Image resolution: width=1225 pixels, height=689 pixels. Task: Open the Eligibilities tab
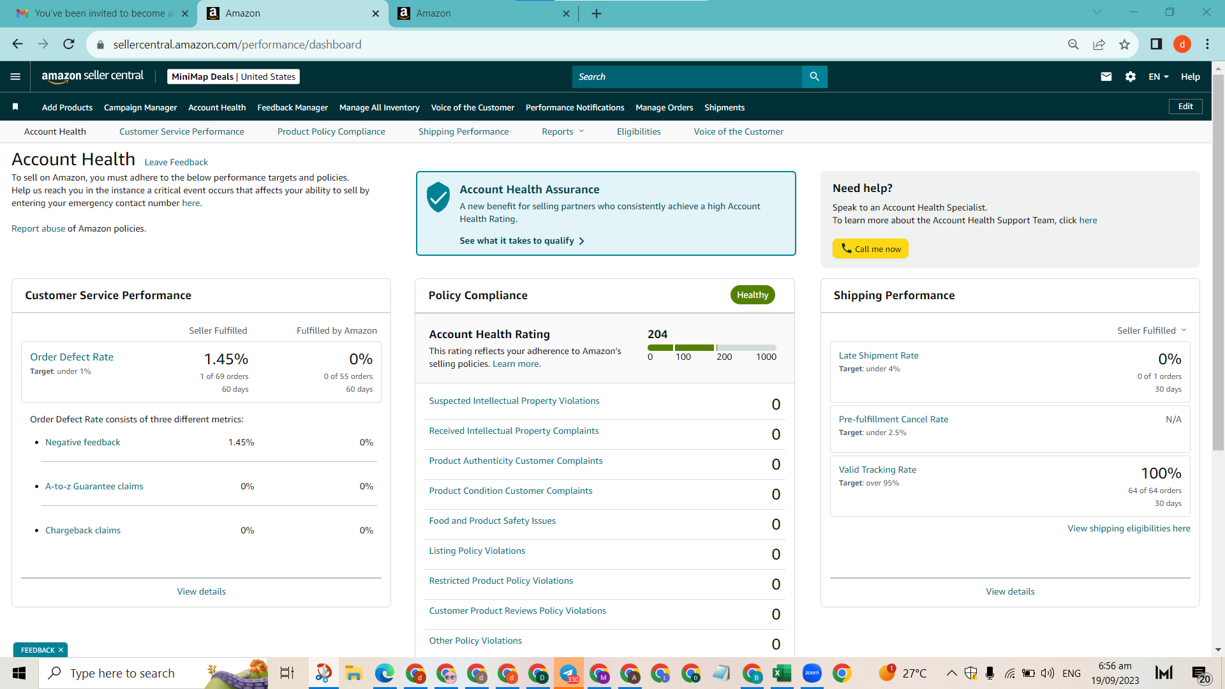click(x=639, y=131)
